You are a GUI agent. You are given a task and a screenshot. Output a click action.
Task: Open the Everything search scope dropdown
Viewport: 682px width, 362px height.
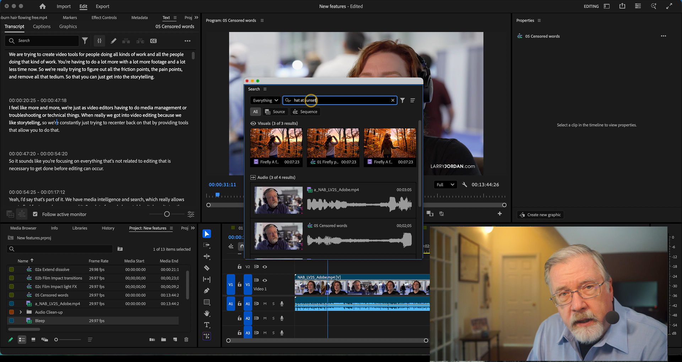pyautogui.click(x=265, y=100)
